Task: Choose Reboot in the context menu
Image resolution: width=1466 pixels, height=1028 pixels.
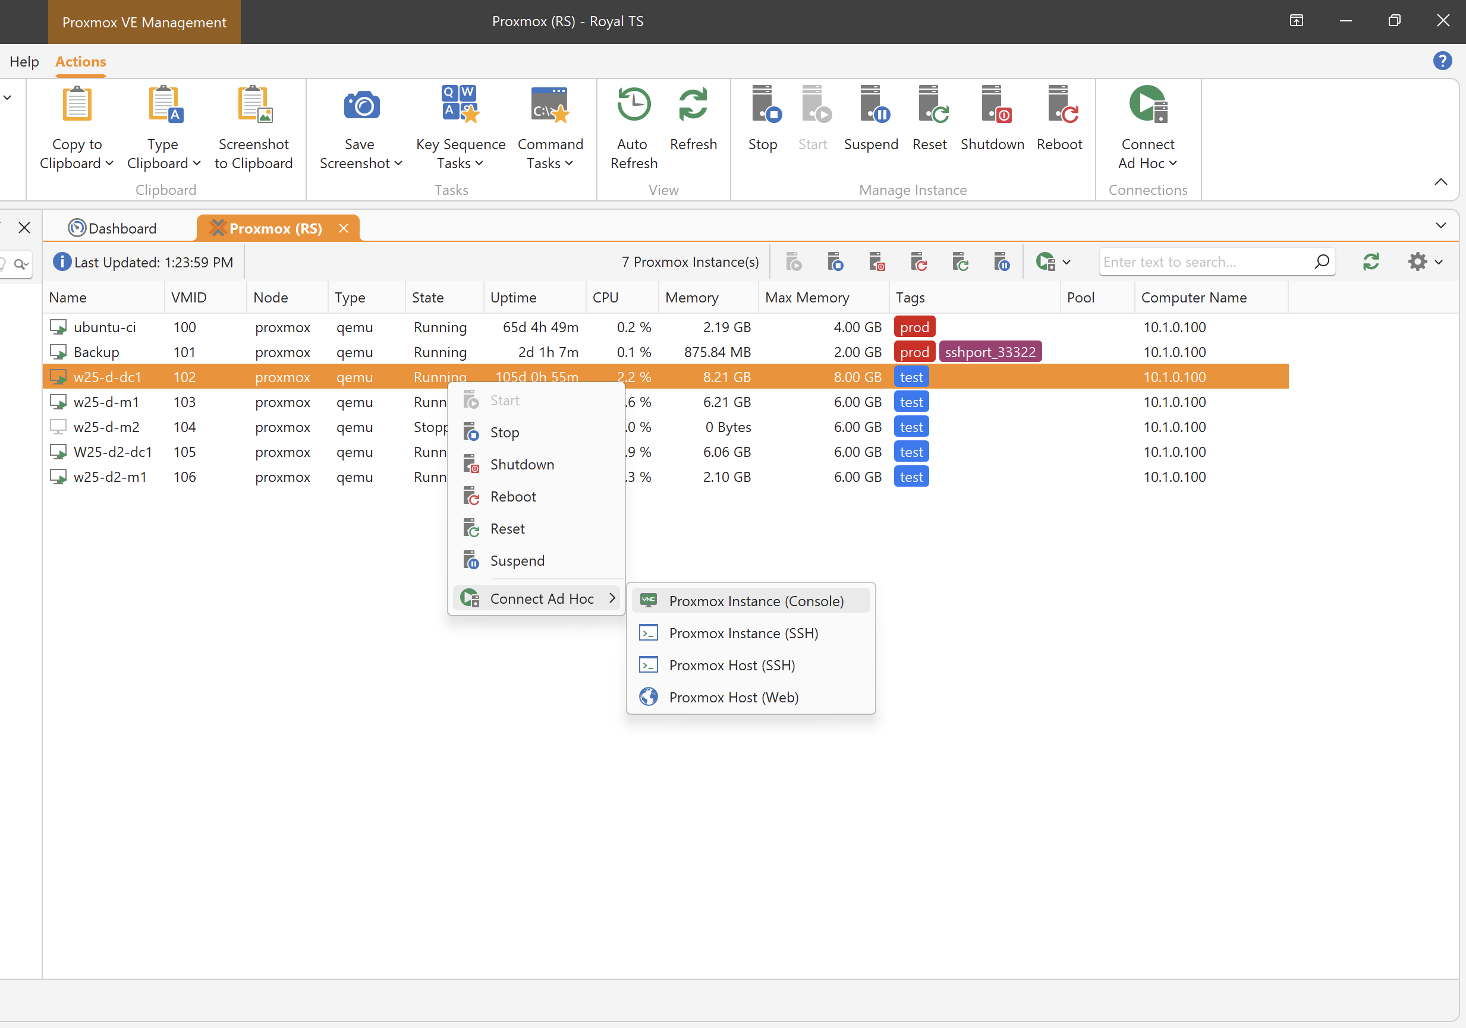Action: (x=536, y=496)
